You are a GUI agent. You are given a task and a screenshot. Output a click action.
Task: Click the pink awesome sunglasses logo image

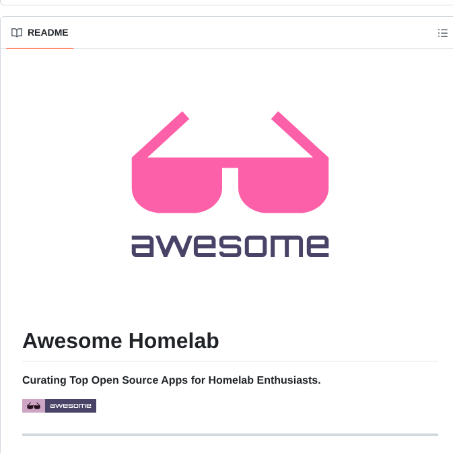pyautogui.click(x=230, y=184)
